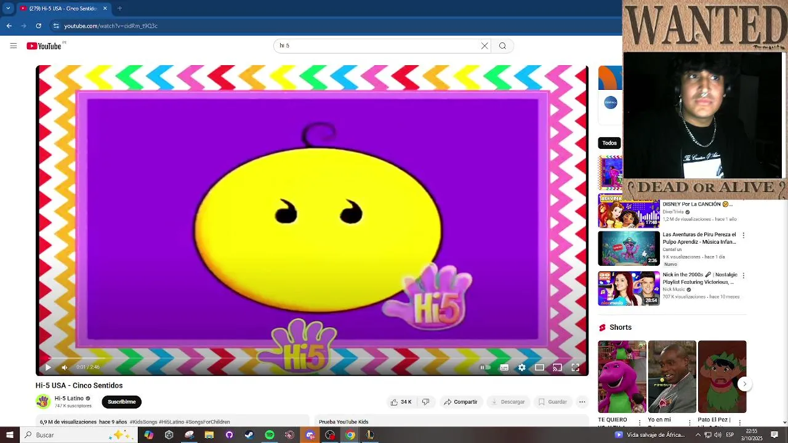Click the Windows Start button

coord(10,435)
